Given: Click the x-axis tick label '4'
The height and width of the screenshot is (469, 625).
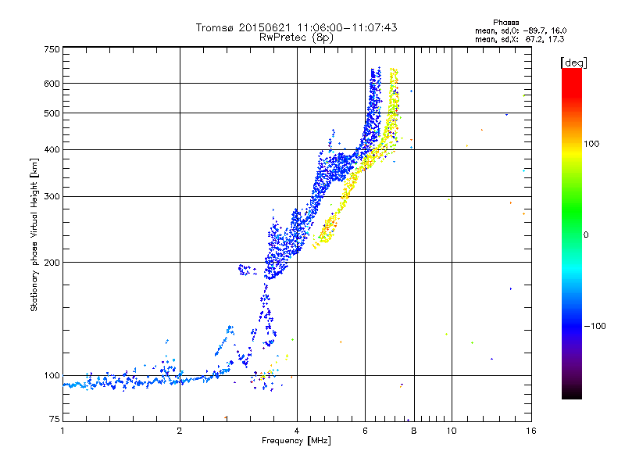Looking at the screenshot, I should (x=297, y=431).
